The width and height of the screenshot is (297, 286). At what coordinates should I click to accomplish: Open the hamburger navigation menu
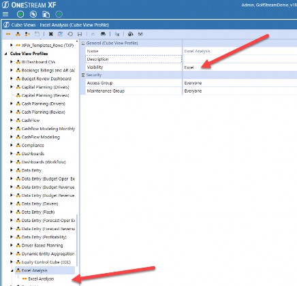click(x=5, y=14)
